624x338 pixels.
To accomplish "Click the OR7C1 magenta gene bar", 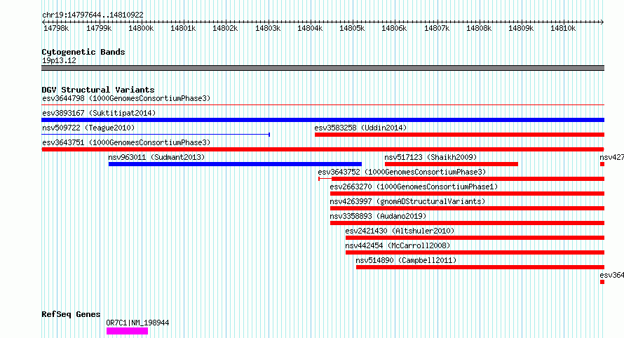I will [x=128, y=331].
